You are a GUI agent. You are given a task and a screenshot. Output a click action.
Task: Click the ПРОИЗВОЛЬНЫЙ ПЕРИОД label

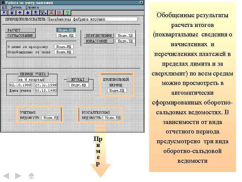point(116,82)
